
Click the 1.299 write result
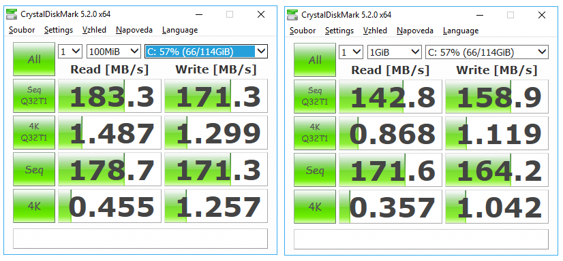216,132
